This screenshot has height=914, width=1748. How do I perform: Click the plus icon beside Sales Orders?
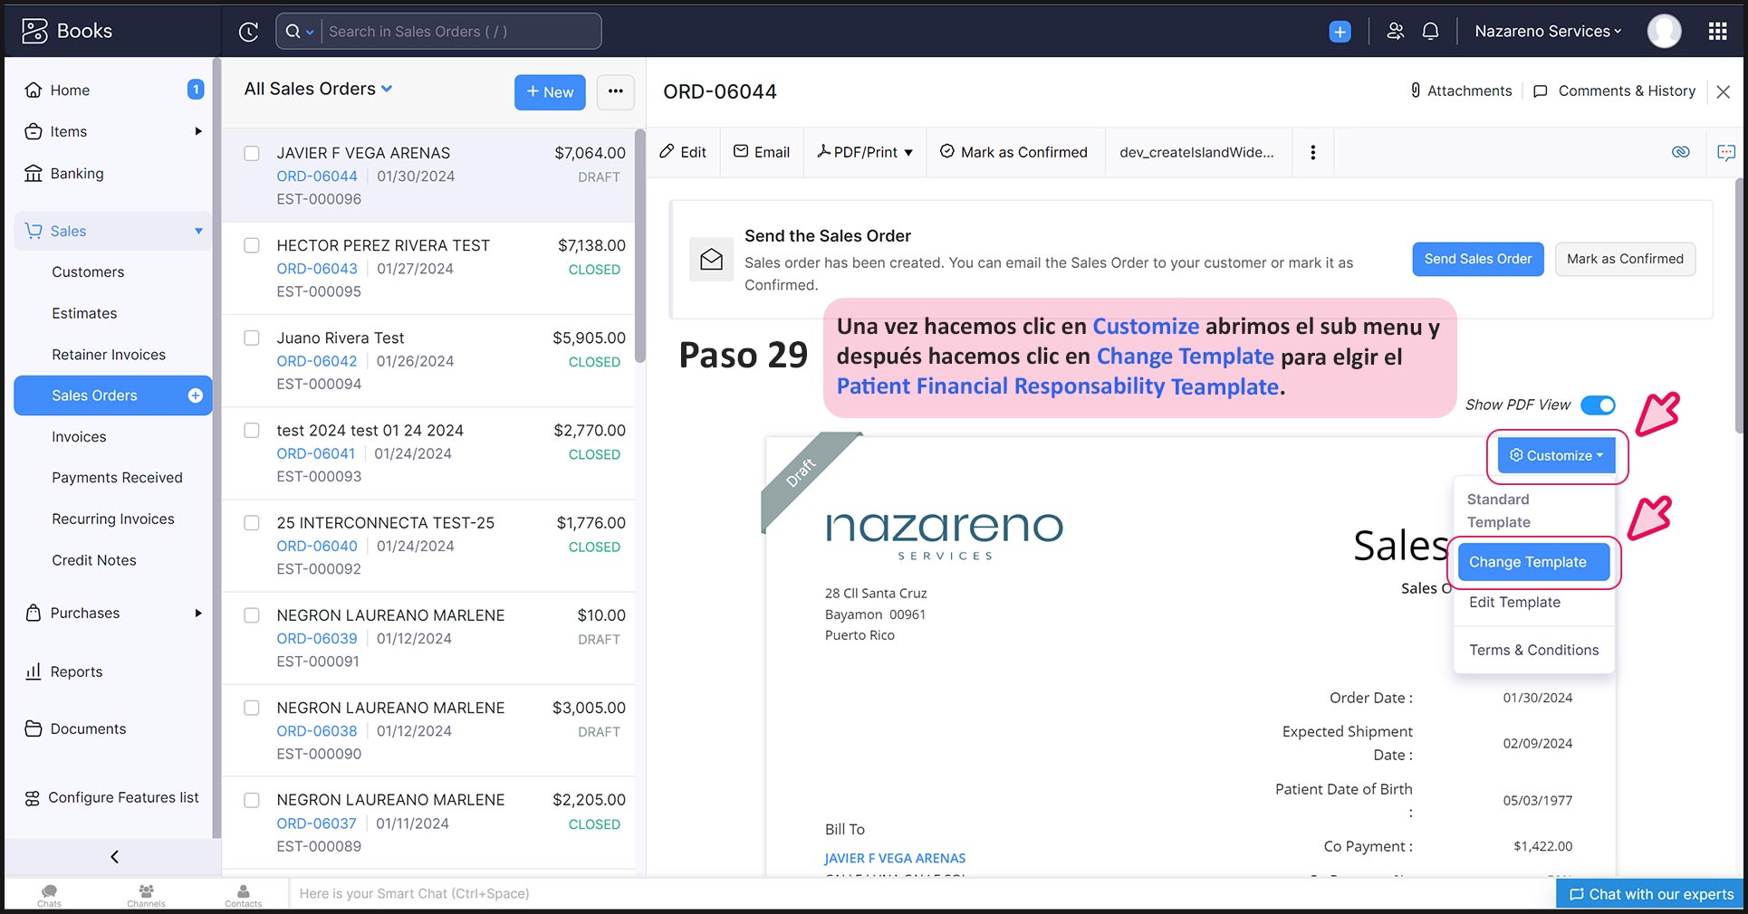(x=195, y=395)
